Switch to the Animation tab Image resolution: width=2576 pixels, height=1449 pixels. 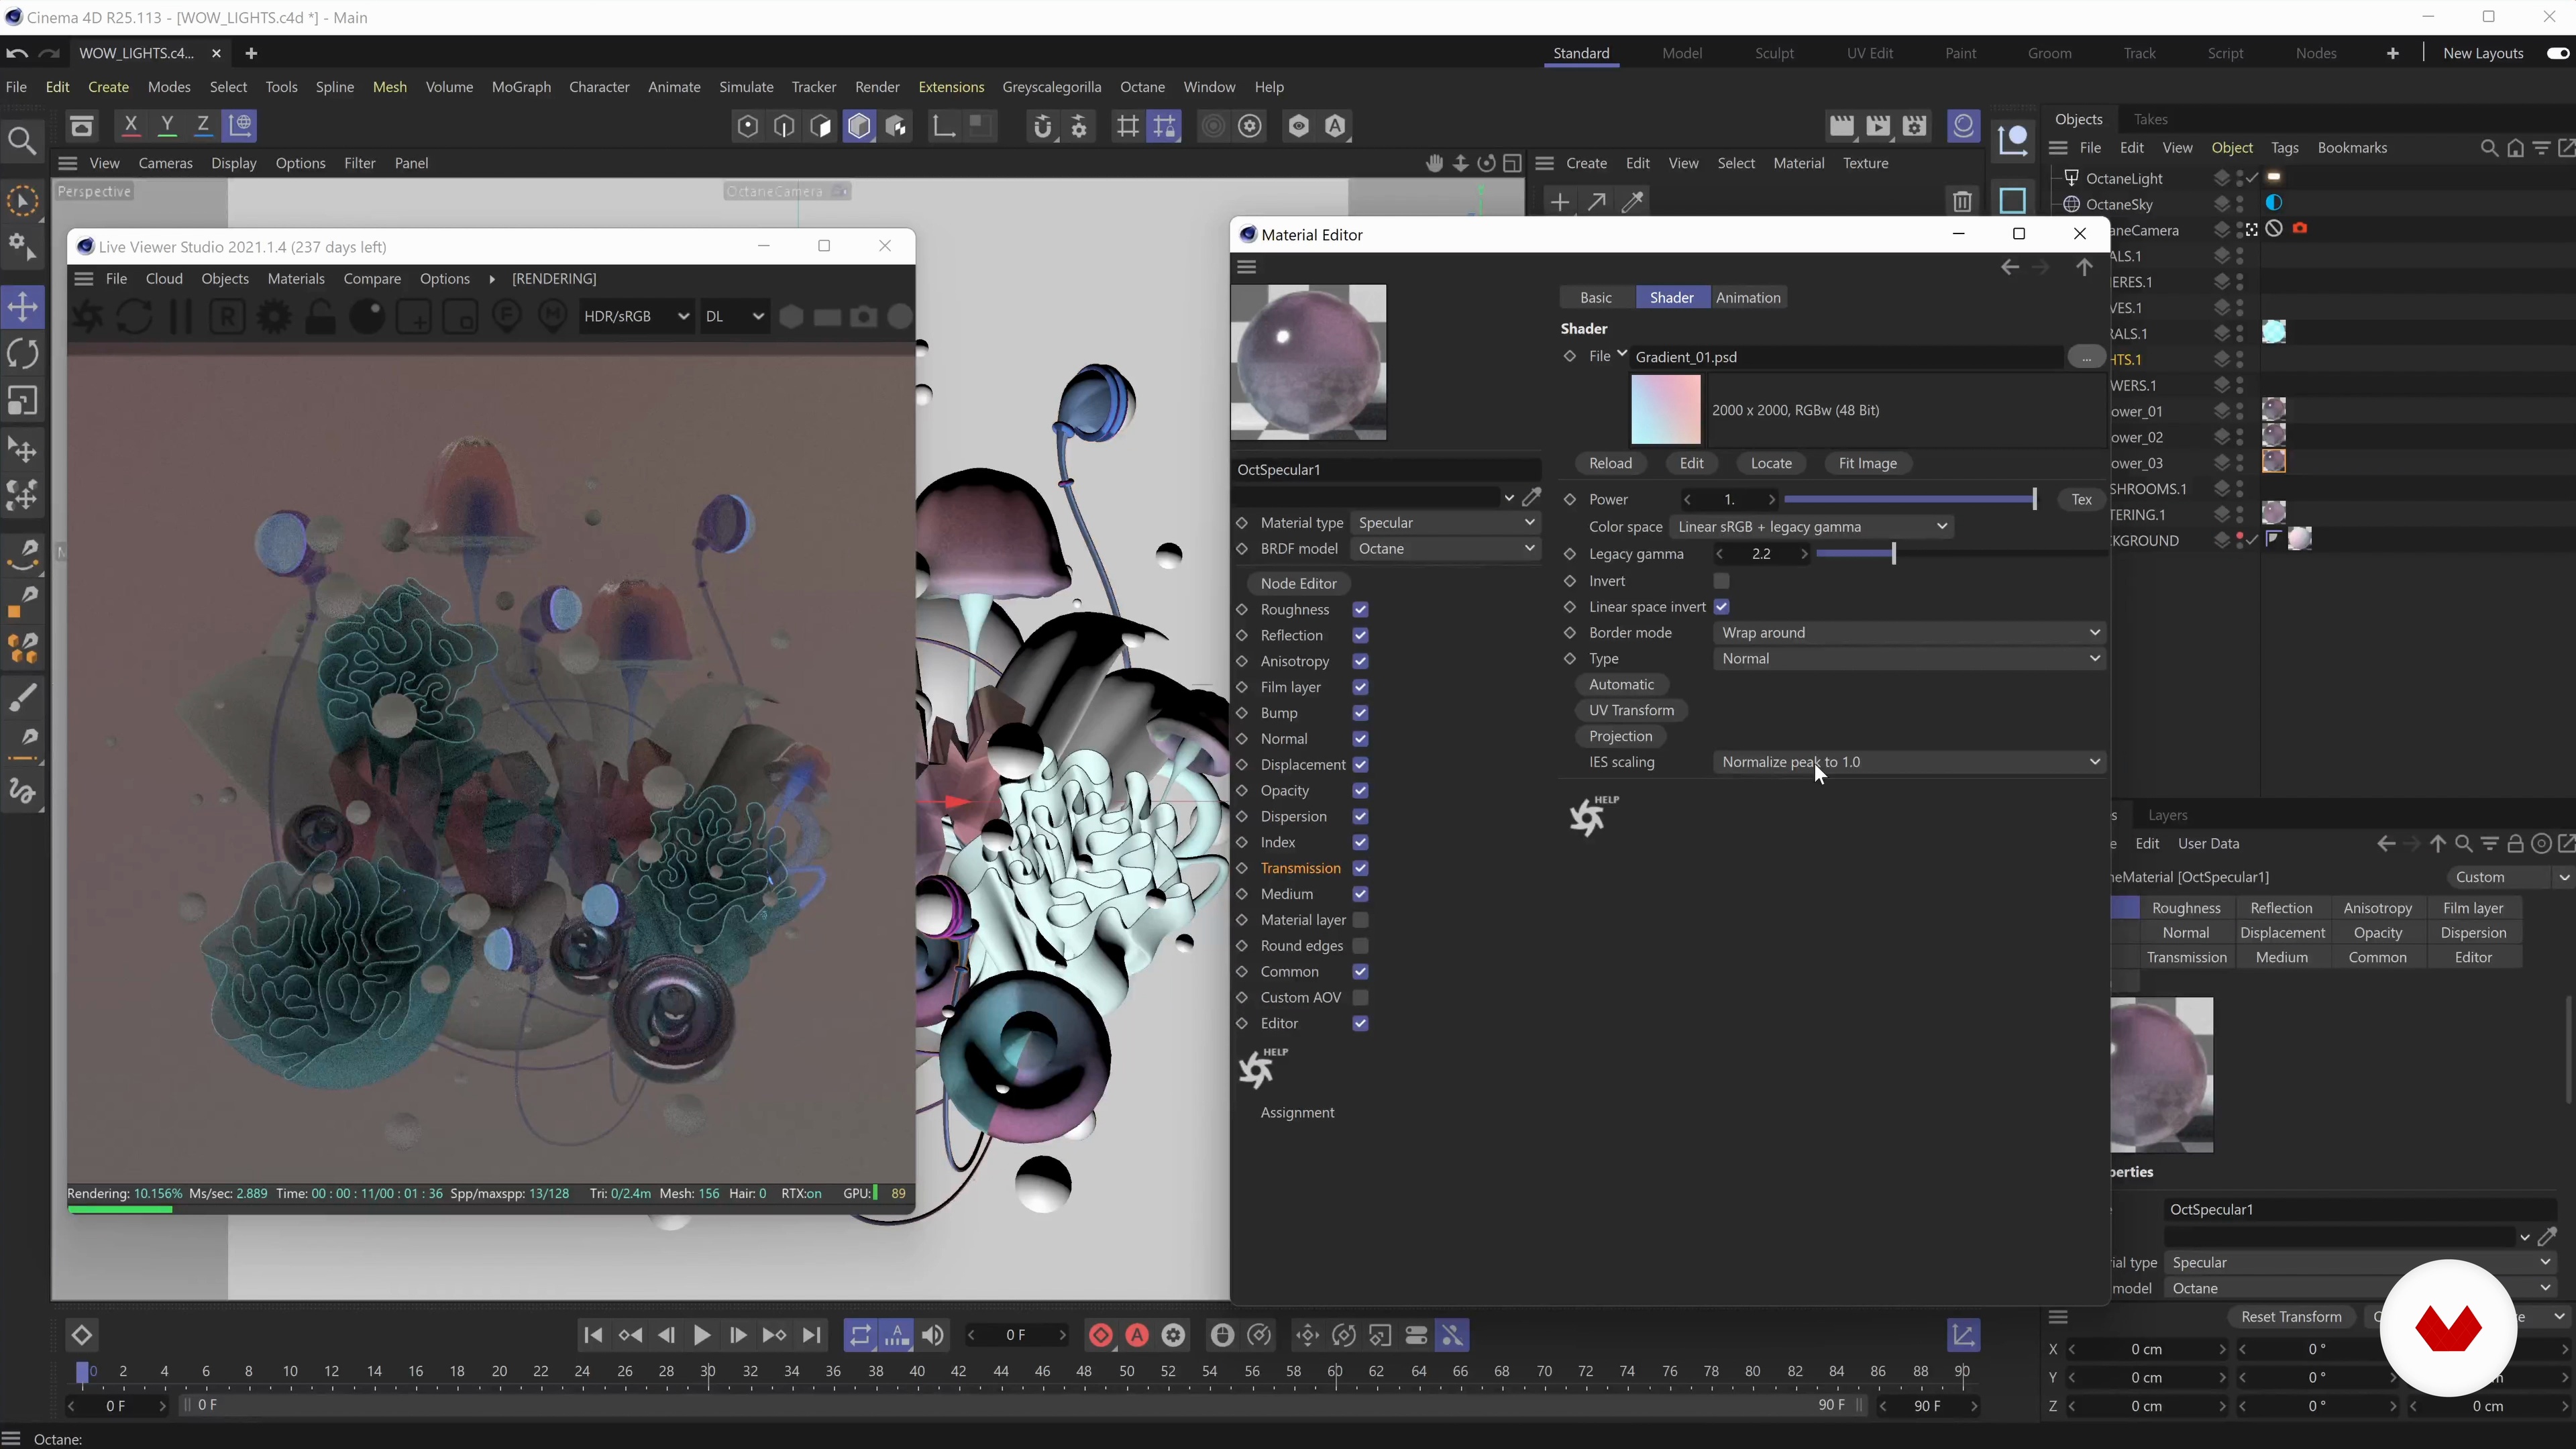tap(1748, 298)
